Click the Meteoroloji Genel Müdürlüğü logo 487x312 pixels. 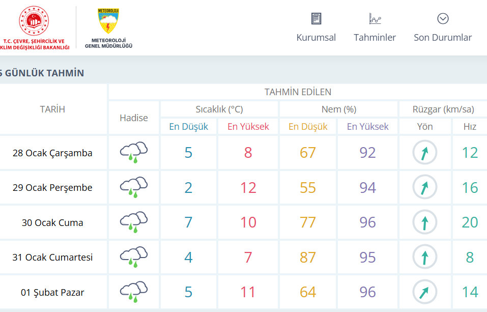pos(108,21)
